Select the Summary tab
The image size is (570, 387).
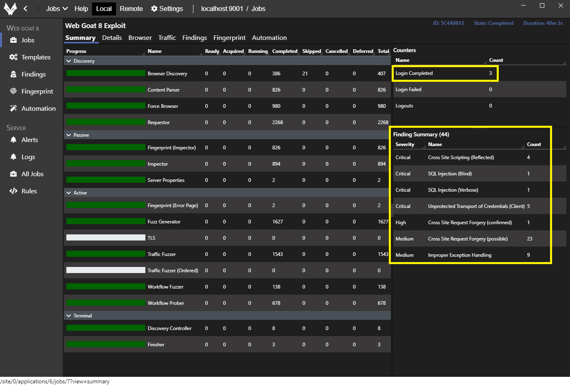click(81, 37)
